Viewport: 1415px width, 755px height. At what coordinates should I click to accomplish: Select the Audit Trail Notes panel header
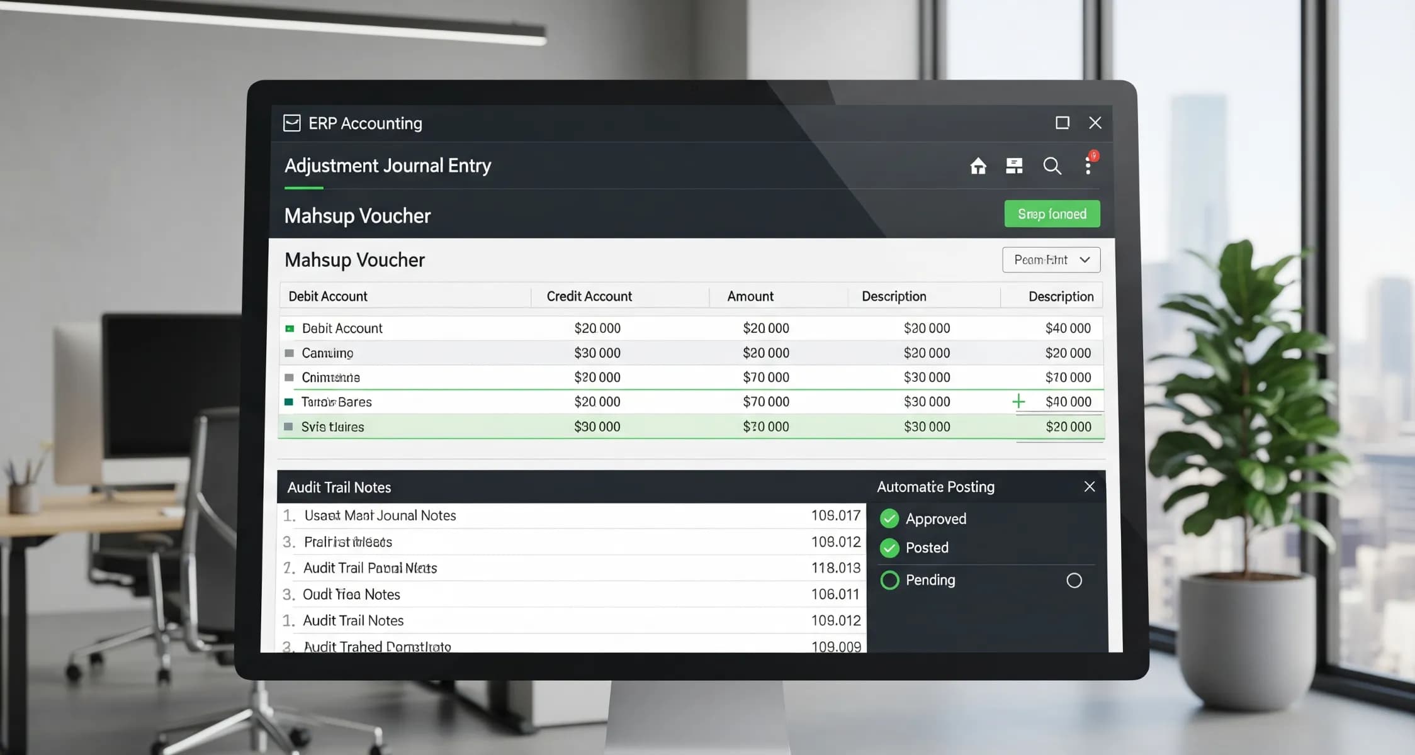coord(339,488)
